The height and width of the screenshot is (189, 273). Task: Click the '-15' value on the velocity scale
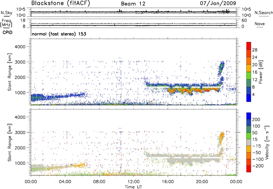pos(257,146)
